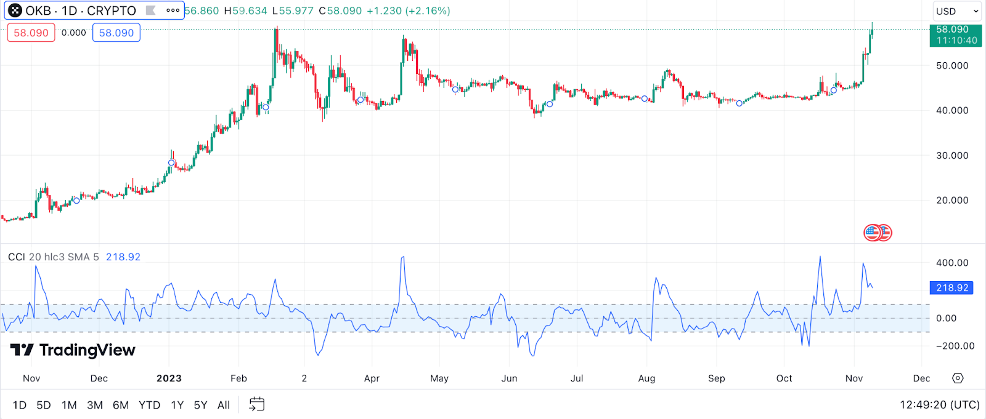Show the All time range
Screen dimensions: 986x419
(224, 405)
